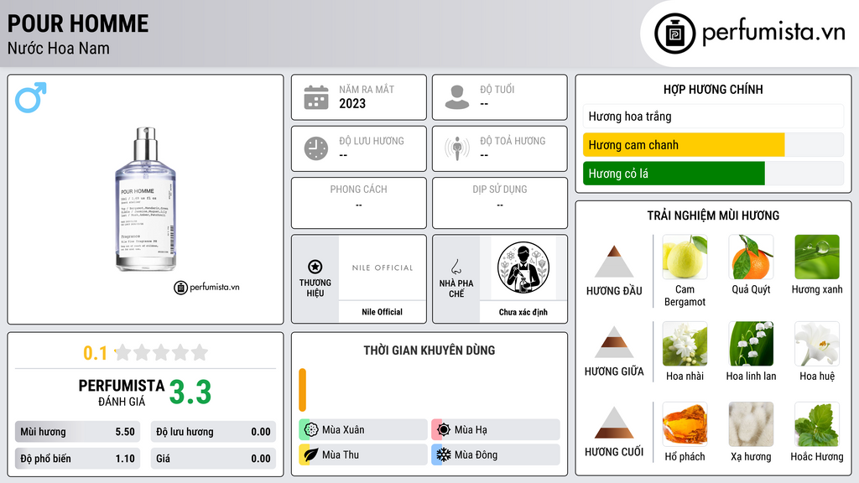Open the Hổ phách note image
The height and width of the screenshot is (483, 859).
(x=685, y=423)
